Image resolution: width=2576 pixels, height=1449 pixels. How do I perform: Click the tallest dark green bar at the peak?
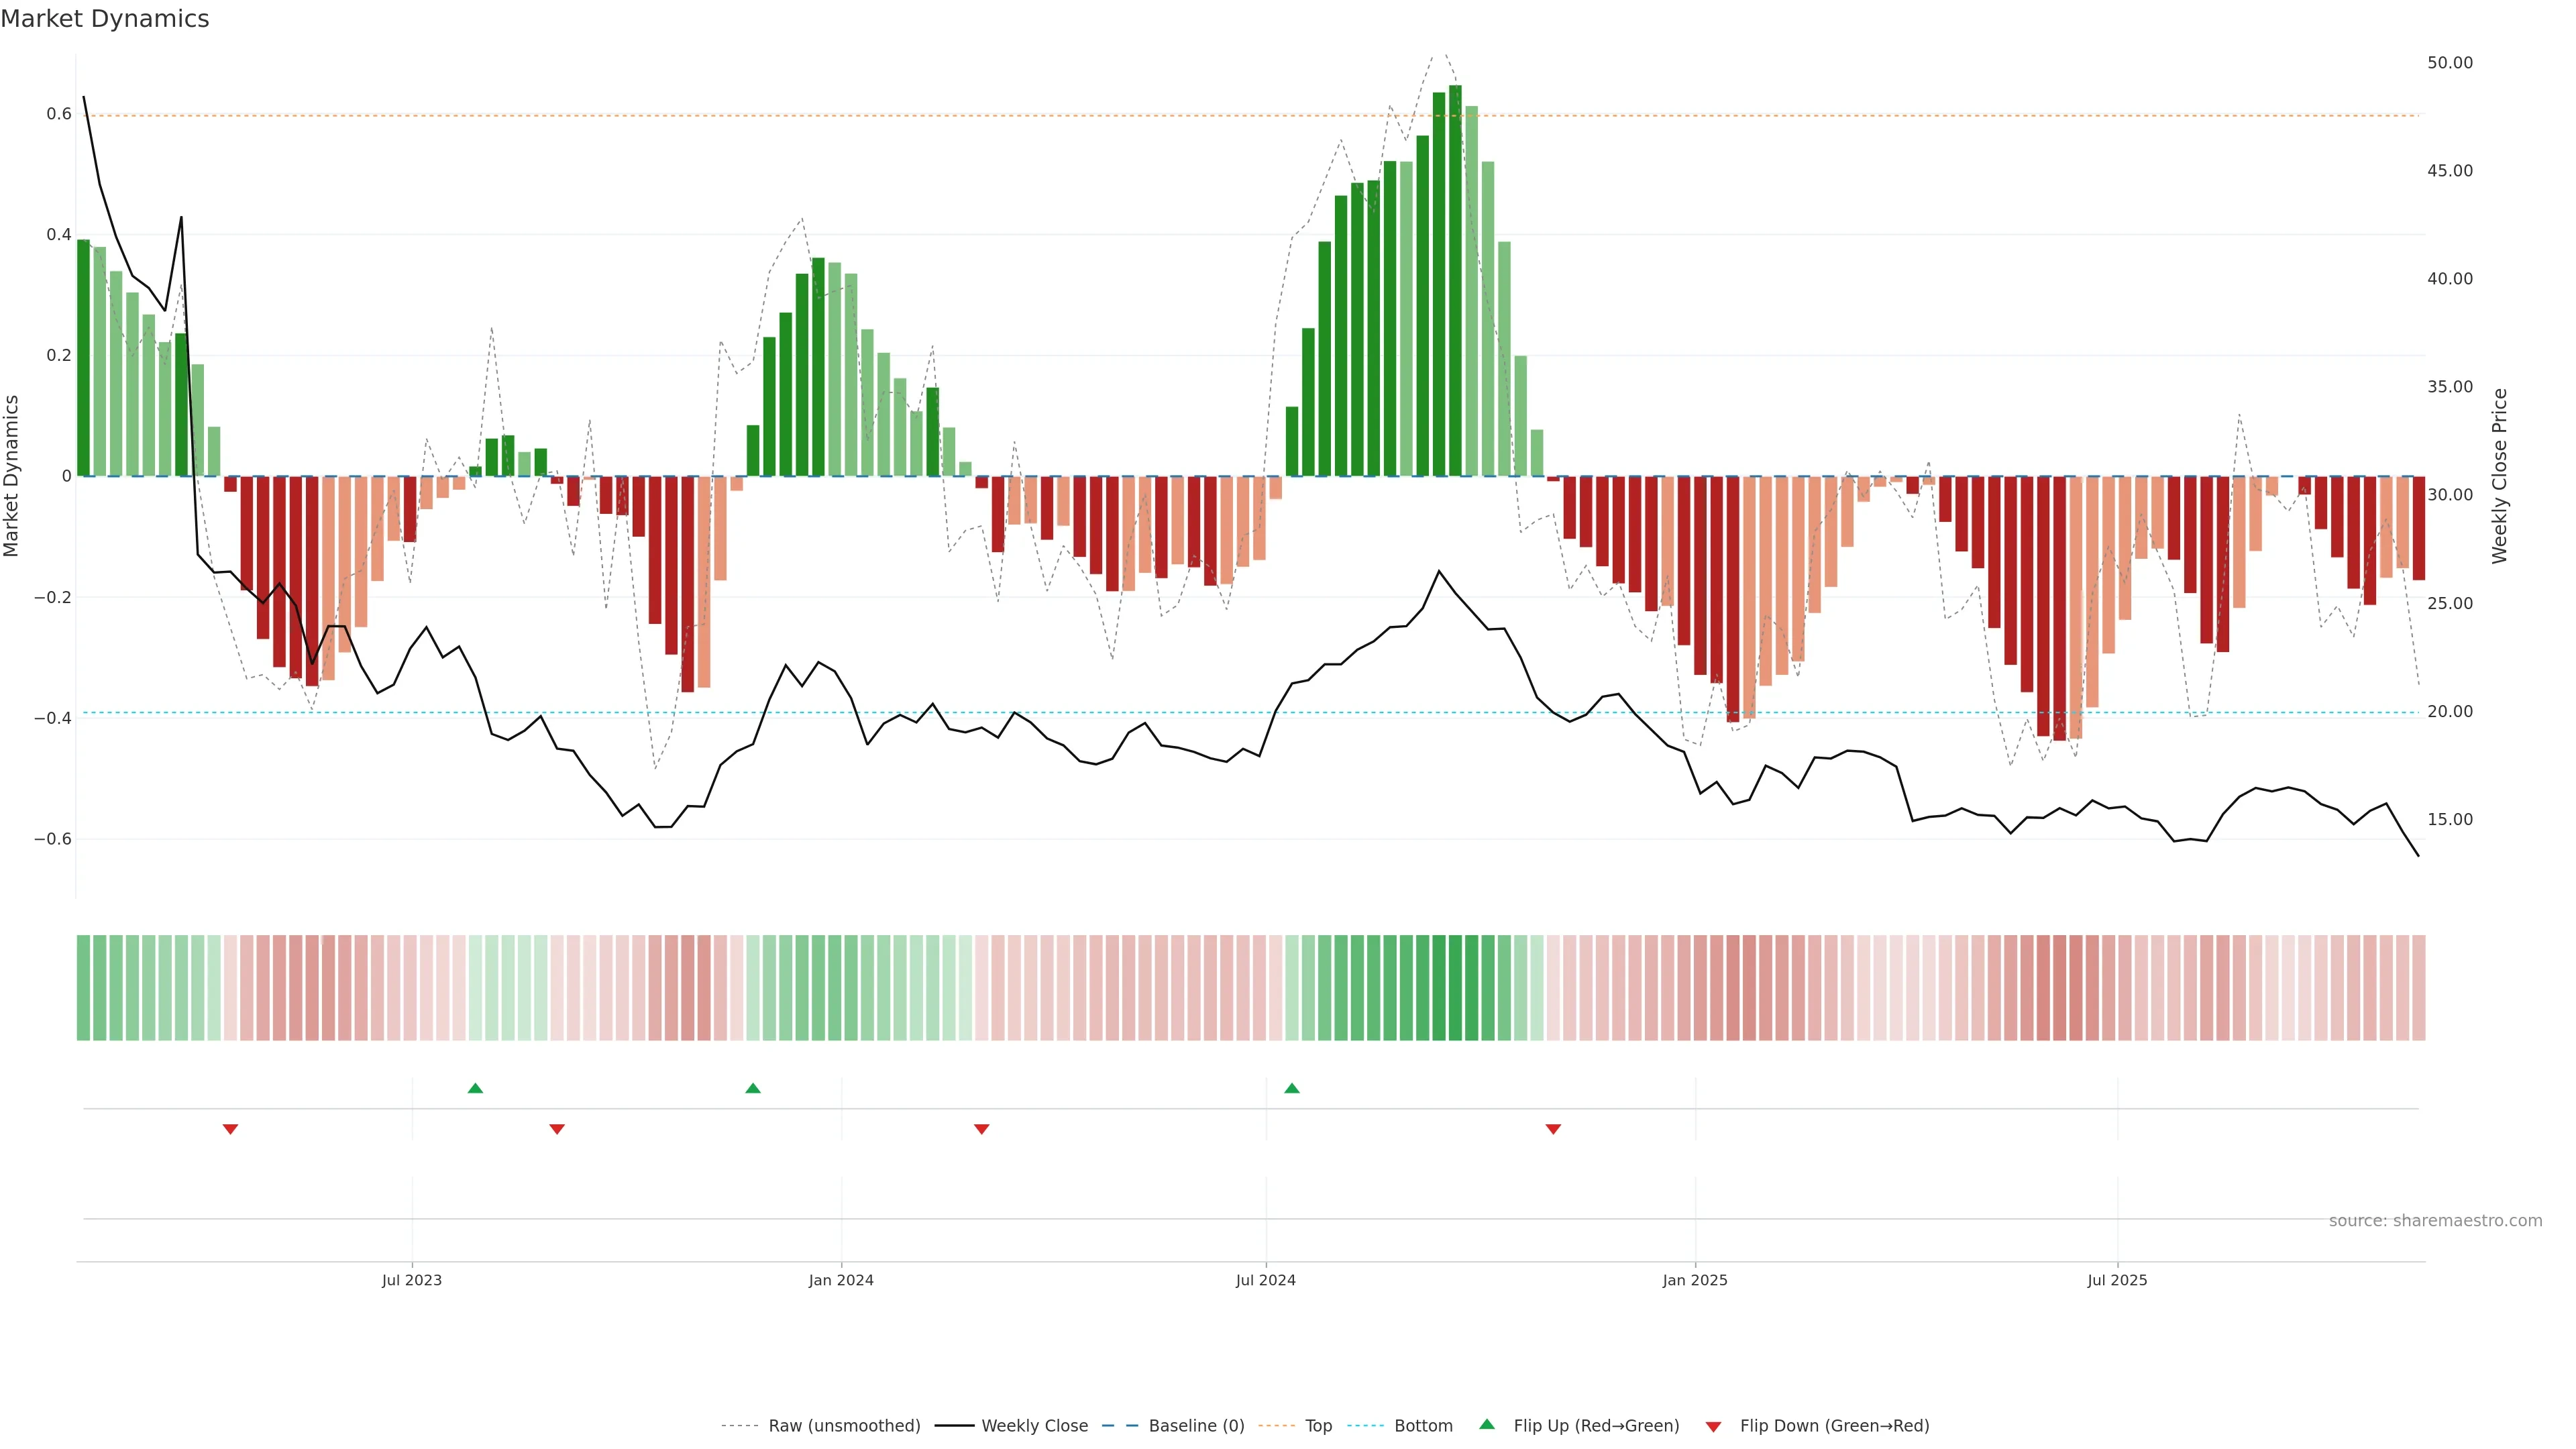(1455, 280)
